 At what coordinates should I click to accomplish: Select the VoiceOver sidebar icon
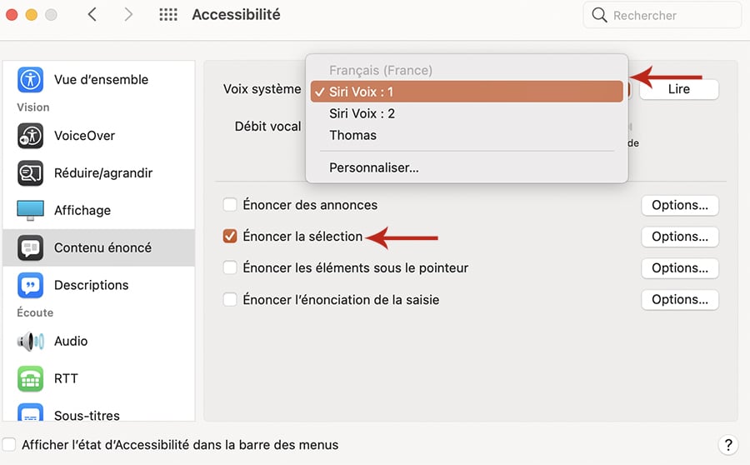(30, 135)
